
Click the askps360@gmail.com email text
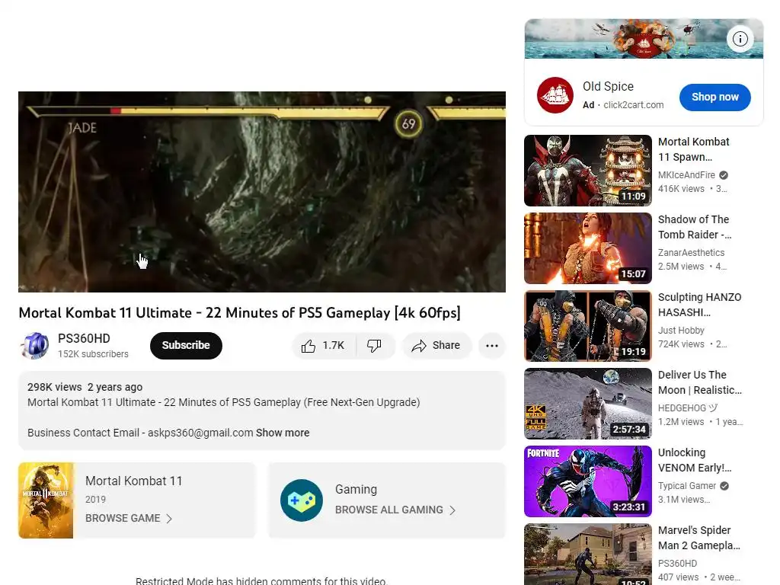[x=200, y=433]
